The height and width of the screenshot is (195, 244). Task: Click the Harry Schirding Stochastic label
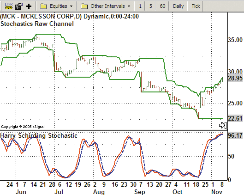pyautogui.click(x=39, y=135)
